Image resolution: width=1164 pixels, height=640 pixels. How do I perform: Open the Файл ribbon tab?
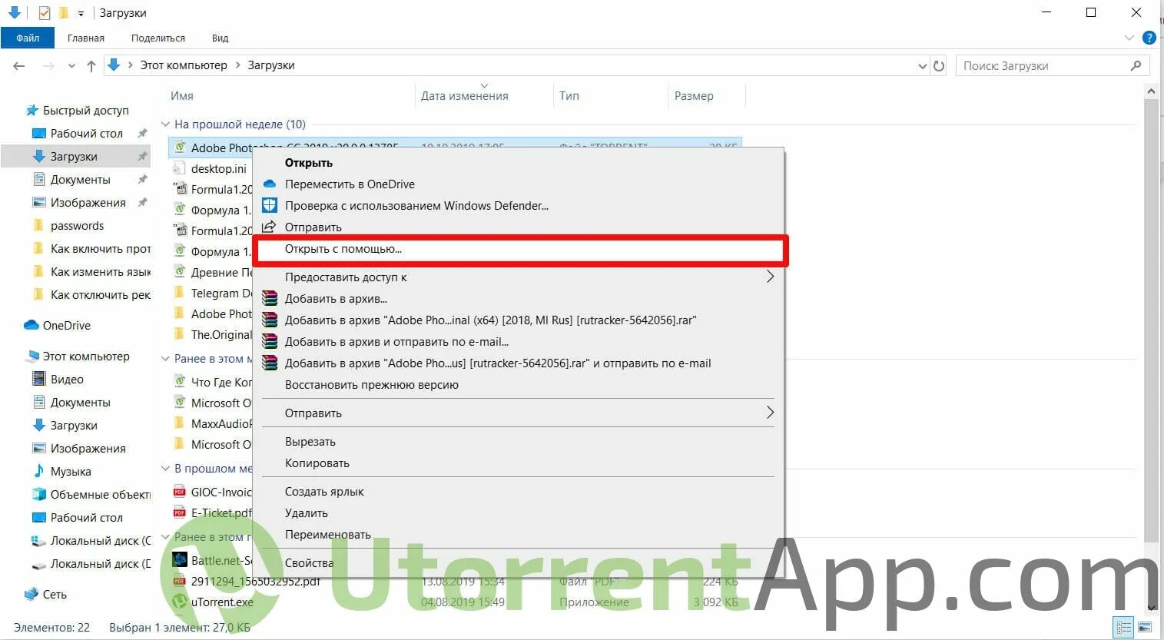click(x=28, y=38)
